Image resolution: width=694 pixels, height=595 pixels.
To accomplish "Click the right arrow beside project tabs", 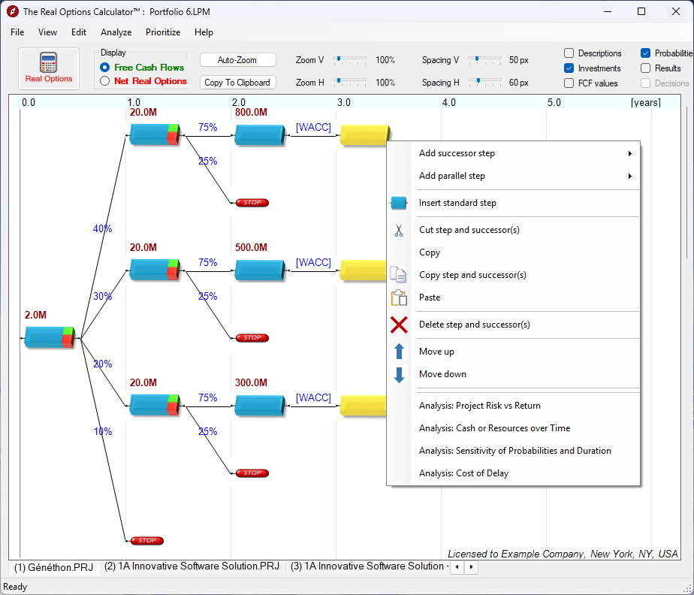I will (x=470, y=567).
